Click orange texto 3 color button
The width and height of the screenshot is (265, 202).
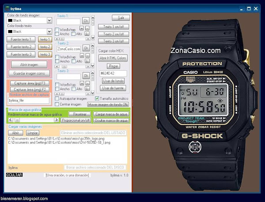click(45, 54)
